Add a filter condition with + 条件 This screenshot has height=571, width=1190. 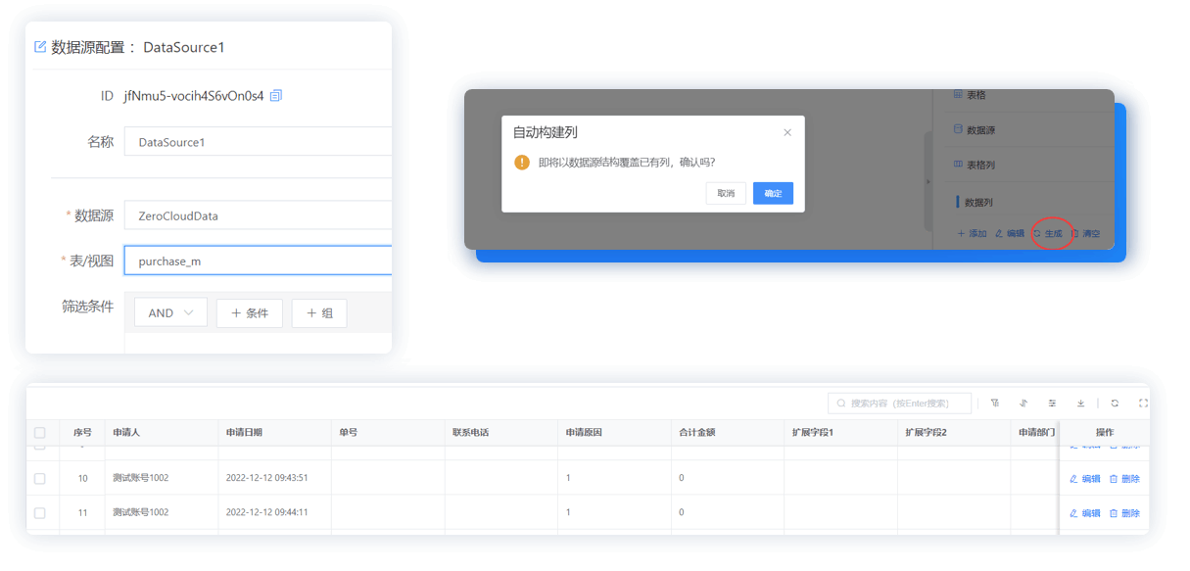coord(250,313)
